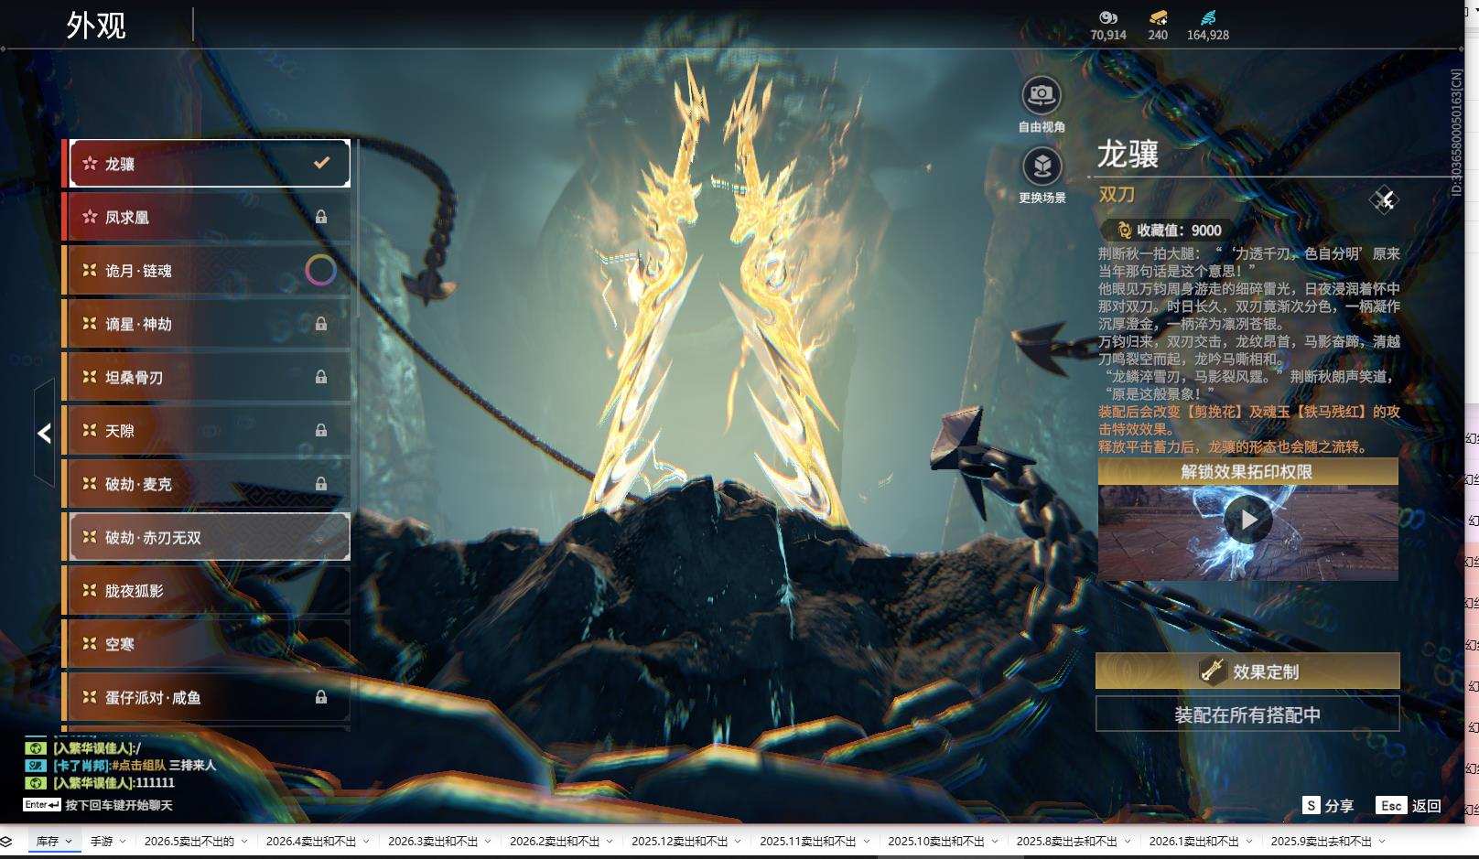Open dropdown arrow of 2025.11卖出和不出 tab

(x=866, y=842)
